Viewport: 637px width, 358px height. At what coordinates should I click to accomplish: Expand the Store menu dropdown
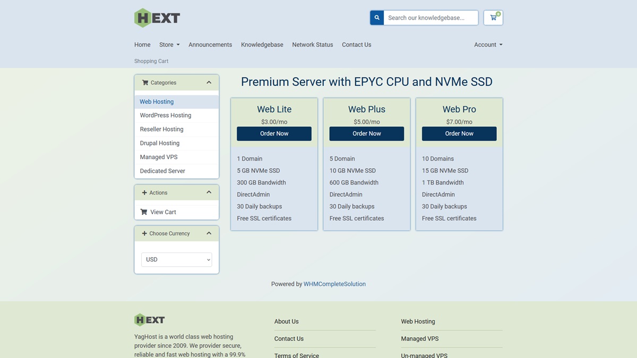[169, 45]
